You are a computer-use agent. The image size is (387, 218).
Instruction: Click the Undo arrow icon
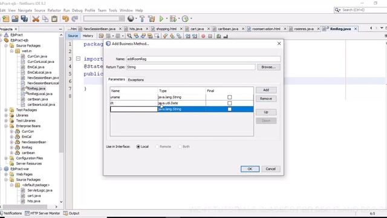pyautogui.click(x=65, y=19)
